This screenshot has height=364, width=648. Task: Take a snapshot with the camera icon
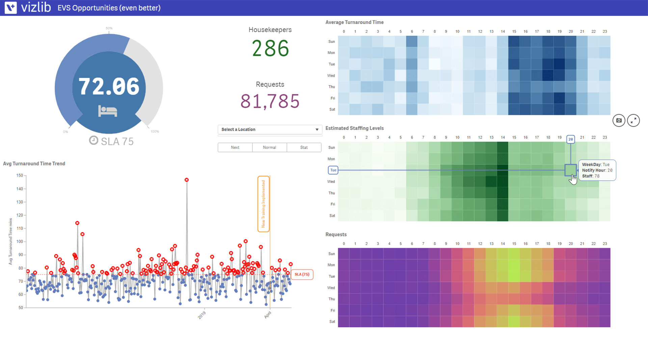coord(619,120)
